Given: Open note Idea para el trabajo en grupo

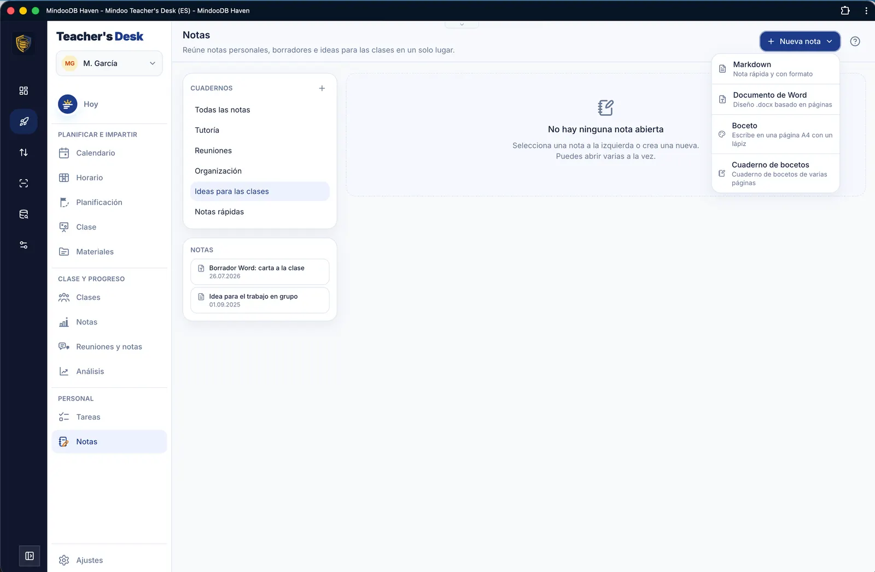Looking at the screenshot, I should [x=260, y=300].
